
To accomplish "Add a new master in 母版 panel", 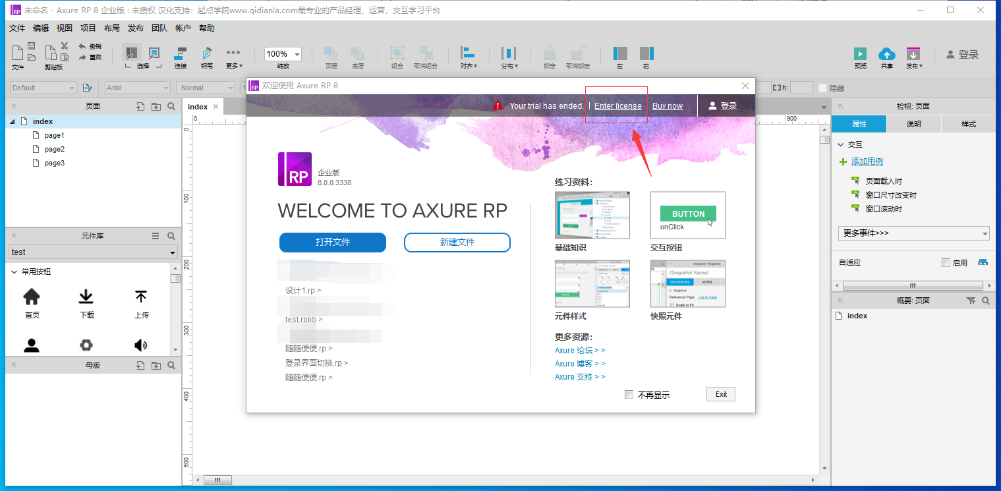I will pyautogui.click(x=140, y=365).
